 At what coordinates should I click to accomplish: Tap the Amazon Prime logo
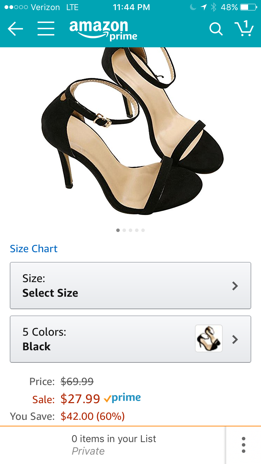pos(103,30)
